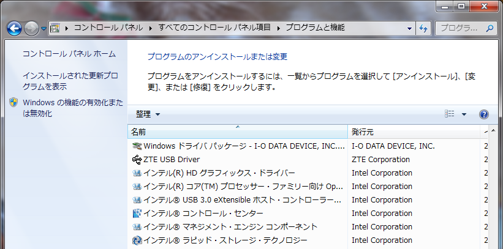Image resolution: width=503 pixels, height=249 pixels.
Task: Click icon of インテル® ラピッド・ストレージ・テクノロジー
Action: click(x=137, y=240)
